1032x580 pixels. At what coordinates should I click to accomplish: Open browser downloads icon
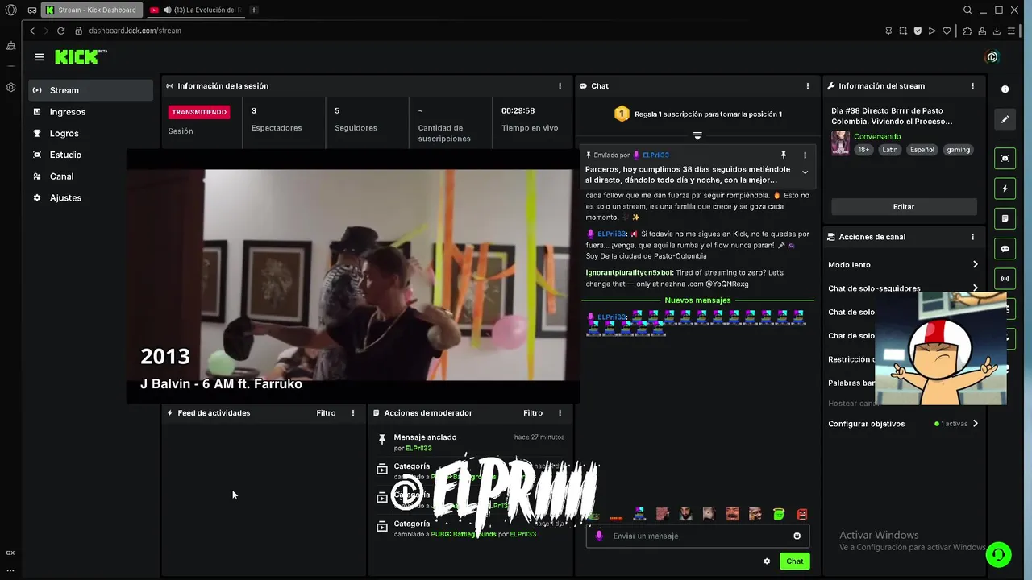pos(997,31)
